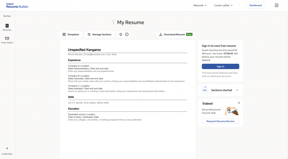
Task: Click the 0/4 sections progress circle
Action: click(x=205, y=90)
